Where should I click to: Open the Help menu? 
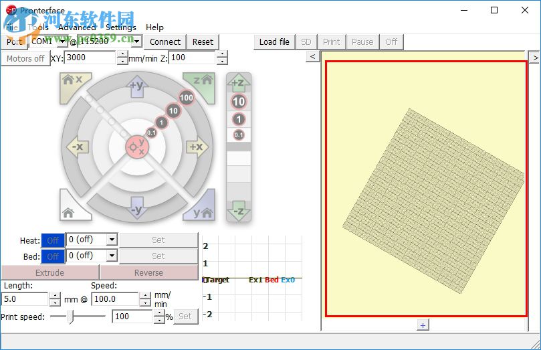(x=154, y=27)
